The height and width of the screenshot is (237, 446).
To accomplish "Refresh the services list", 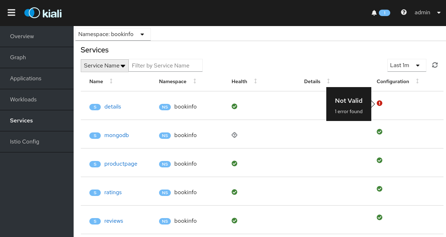I will [435, 65].
